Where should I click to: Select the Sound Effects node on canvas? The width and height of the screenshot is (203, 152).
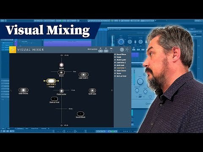(80, 114)
